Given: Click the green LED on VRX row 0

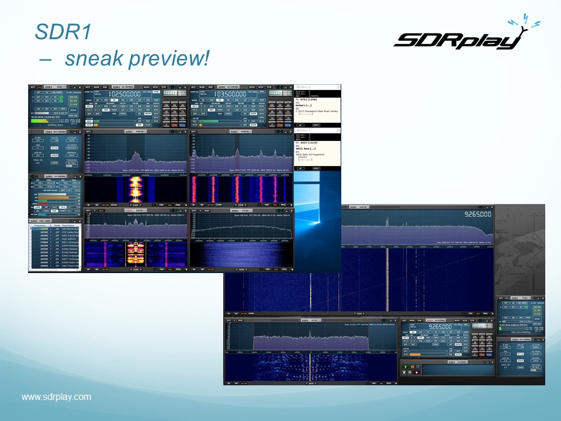Looking at the screenshot, I should click(x=61, y=97).
